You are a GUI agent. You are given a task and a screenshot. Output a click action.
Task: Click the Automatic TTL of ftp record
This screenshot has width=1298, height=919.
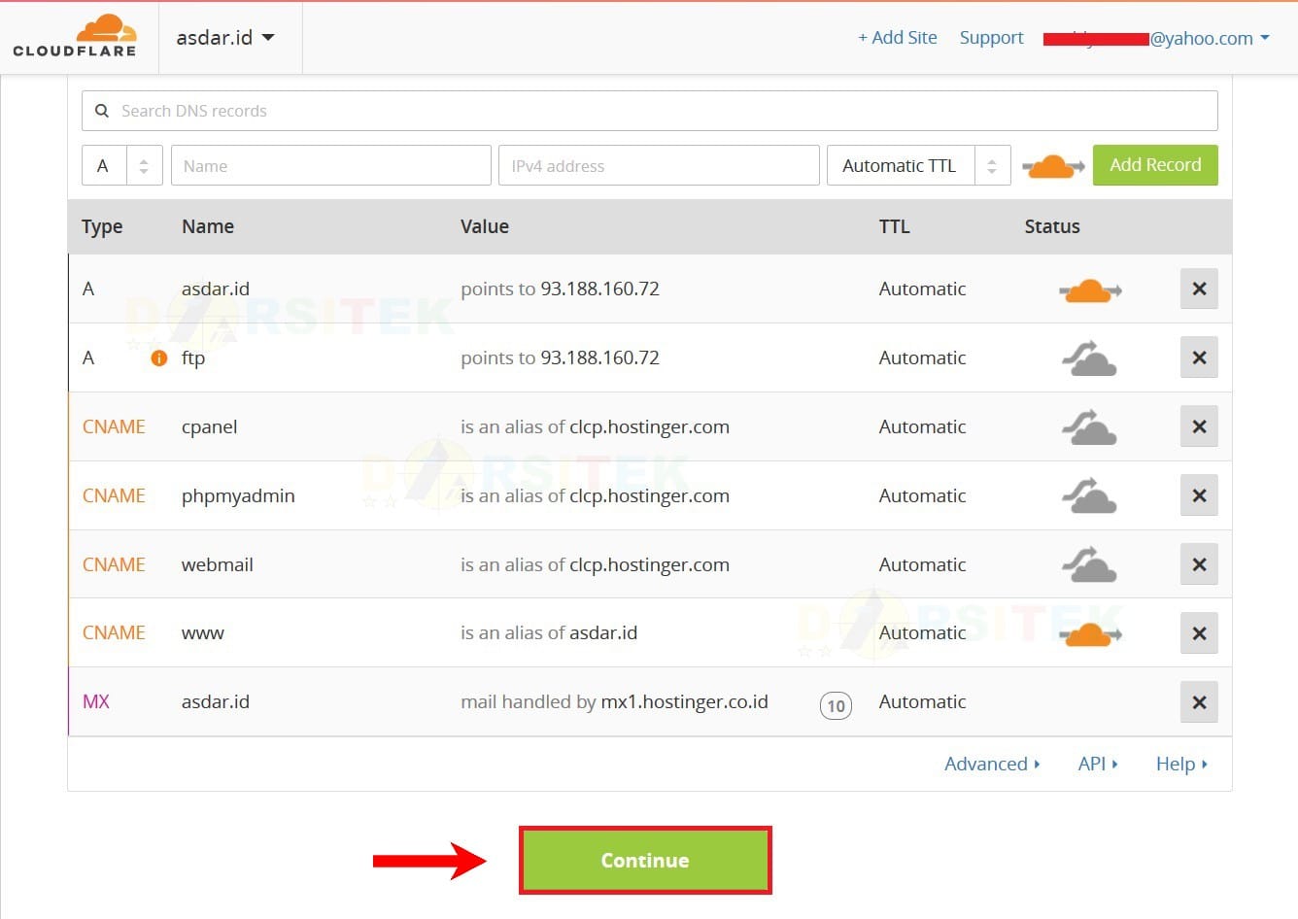[922, 357]
